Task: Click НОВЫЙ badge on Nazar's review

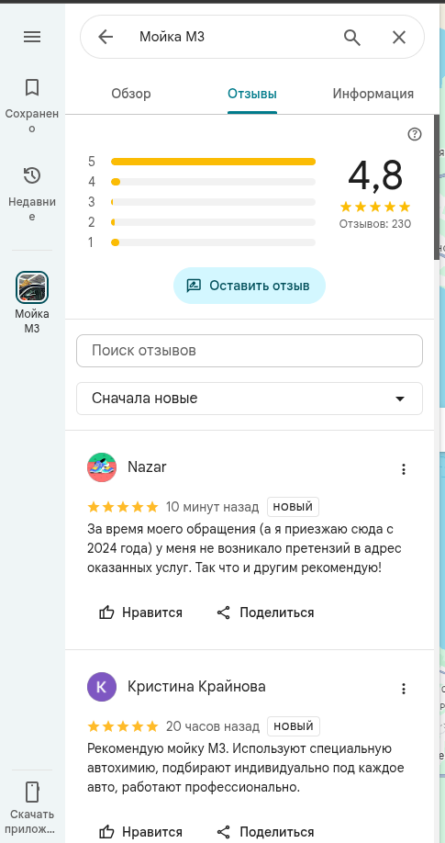Action: click(293, 507)
